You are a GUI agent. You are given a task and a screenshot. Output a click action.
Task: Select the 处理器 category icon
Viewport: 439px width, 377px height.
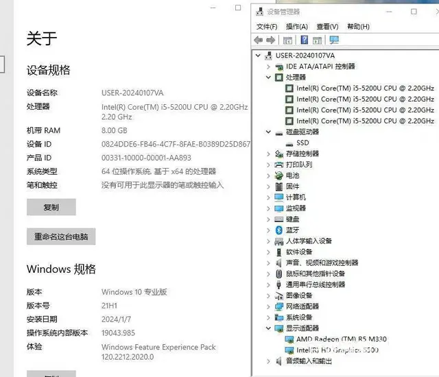click(x=279, y=77)
